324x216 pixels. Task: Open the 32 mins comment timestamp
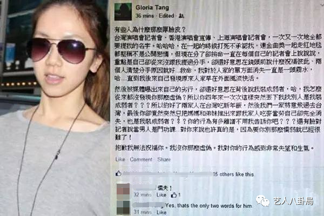pos(143,195)
